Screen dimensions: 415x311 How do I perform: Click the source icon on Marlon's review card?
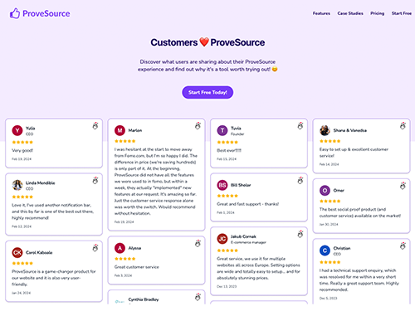pos(198,126)
